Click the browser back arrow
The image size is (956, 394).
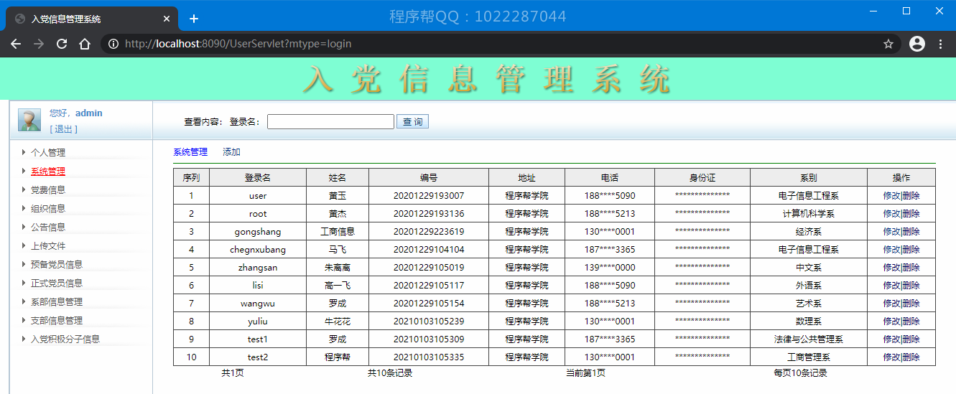pyautogui.click(x=16, y=44)
